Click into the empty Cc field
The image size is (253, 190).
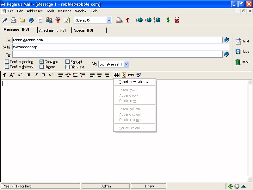(x=117, y=54)
